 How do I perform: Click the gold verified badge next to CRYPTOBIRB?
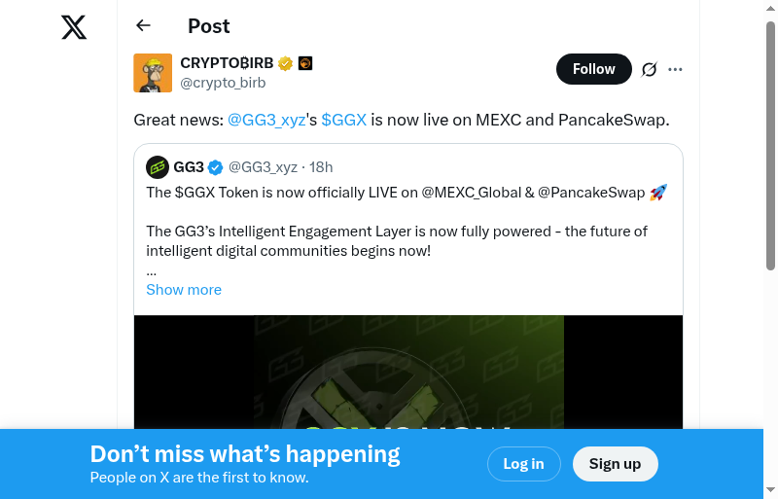pos(286,63)
